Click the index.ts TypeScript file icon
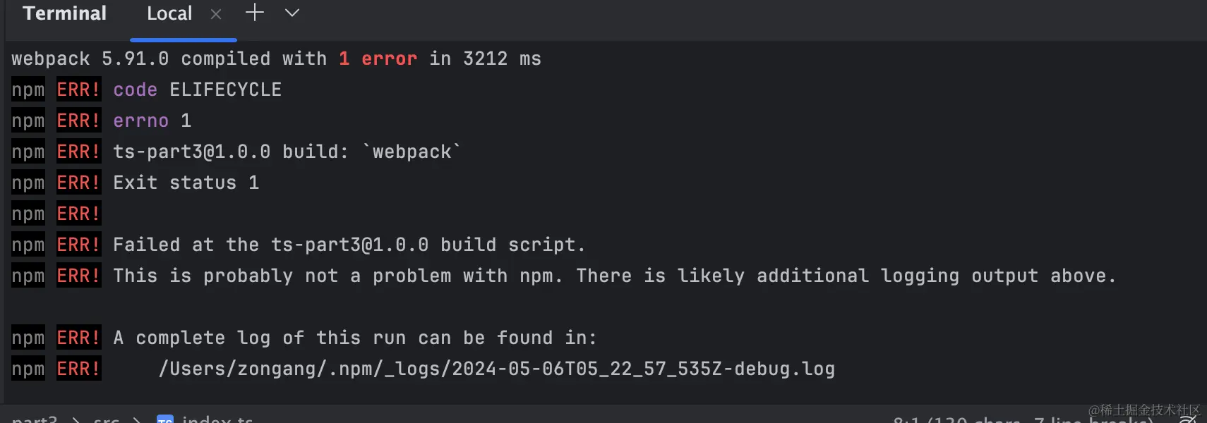The image size is (1207, 423). [165, 419]
